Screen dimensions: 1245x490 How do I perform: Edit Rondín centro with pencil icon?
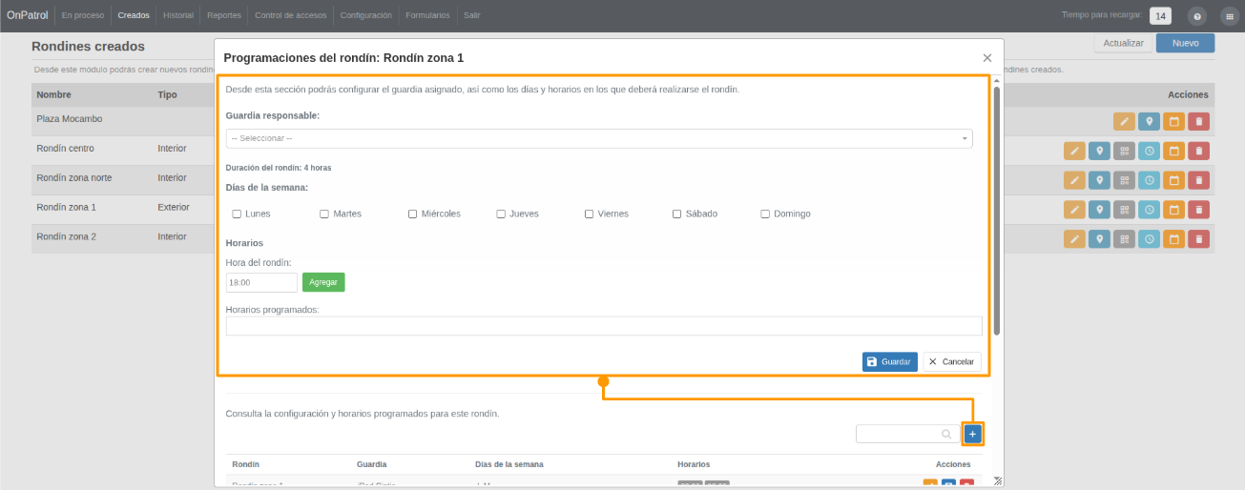point(1074,151)
